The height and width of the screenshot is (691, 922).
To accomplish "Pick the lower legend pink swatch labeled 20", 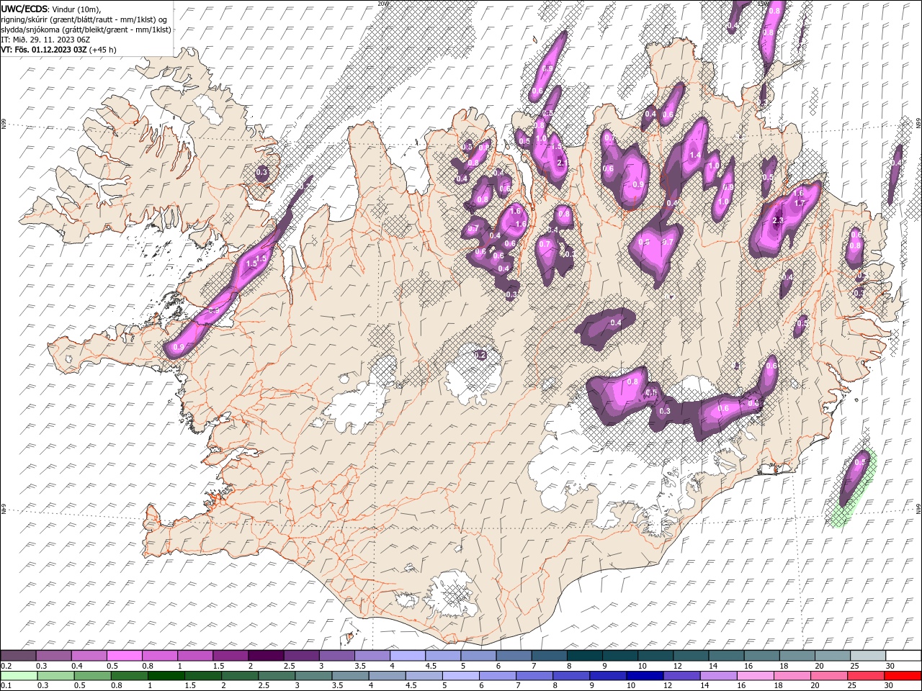I will 830,676.
